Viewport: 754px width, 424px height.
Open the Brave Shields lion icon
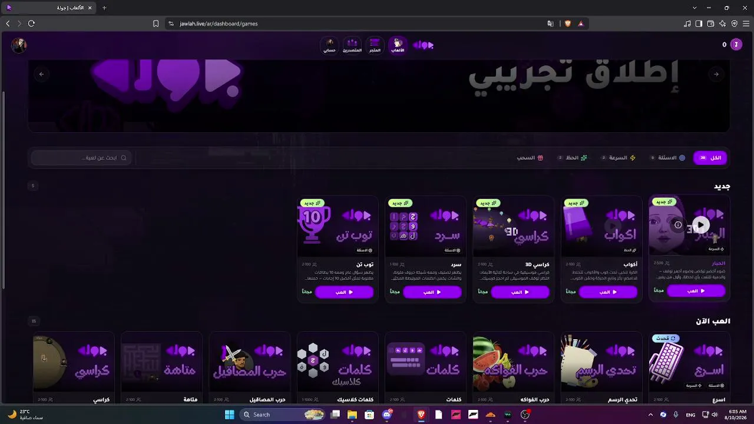568,24
